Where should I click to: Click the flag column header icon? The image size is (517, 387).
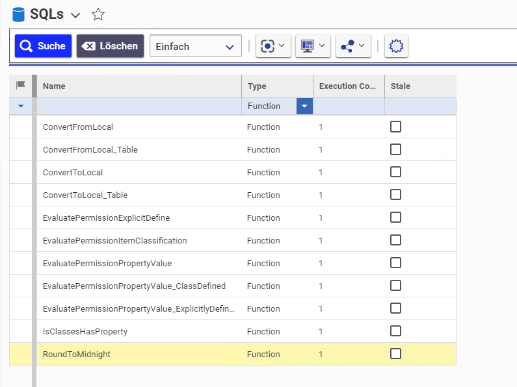coord(20,86)
